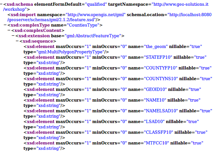Image resolution: width=216 pixels, height=152 pixels.
Task: Collapse the xsd:schema root node
Action: pos(1,4)
